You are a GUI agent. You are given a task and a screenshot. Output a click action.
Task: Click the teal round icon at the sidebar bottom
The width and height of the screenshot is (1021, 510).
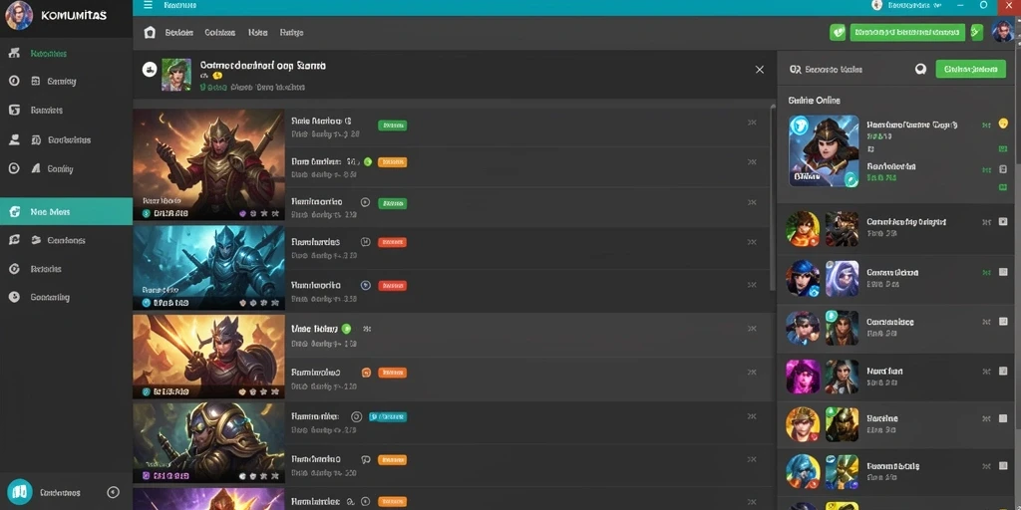20,492
